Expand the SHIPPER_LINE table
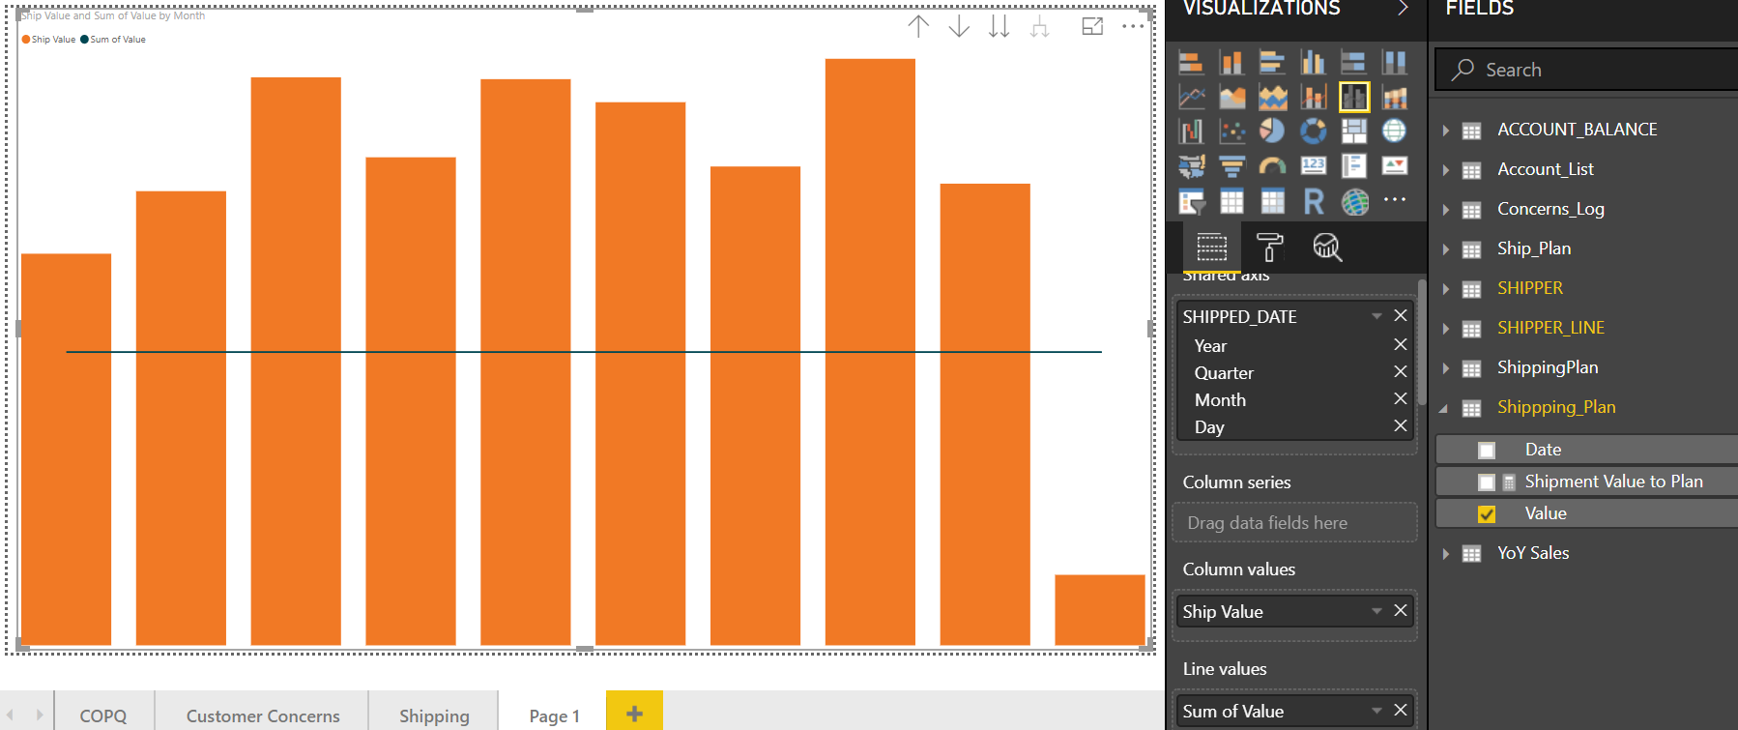 [x=1446, y=329]
